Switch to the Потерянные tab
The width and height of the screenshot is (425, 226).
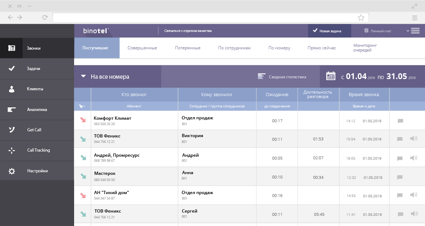(x=187, y=48)
